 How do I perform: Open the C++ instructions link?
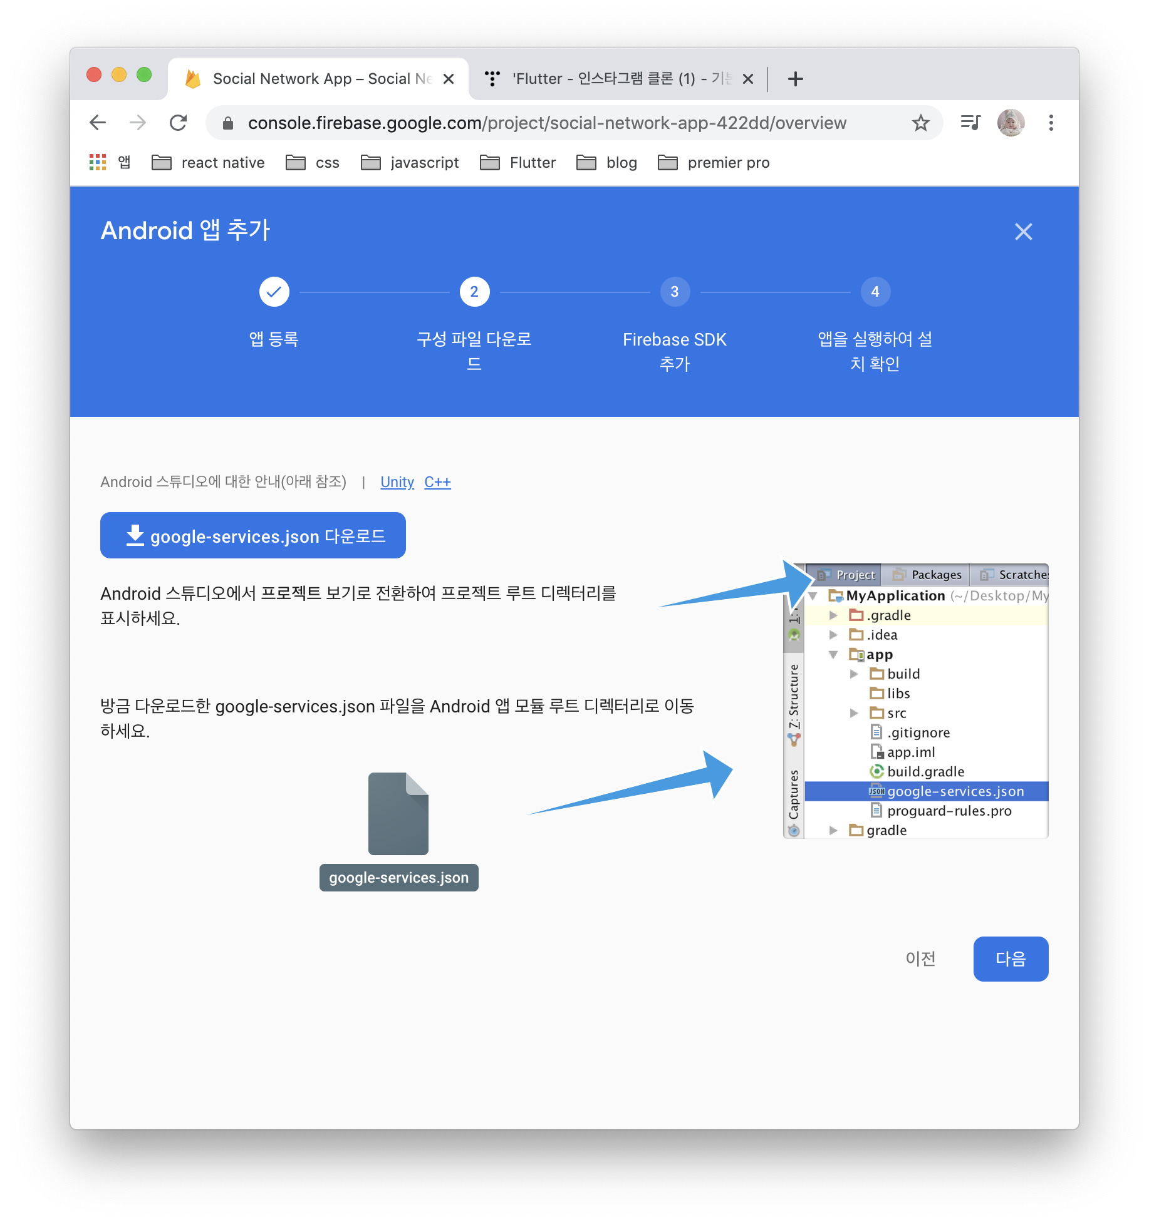point(437,482)
